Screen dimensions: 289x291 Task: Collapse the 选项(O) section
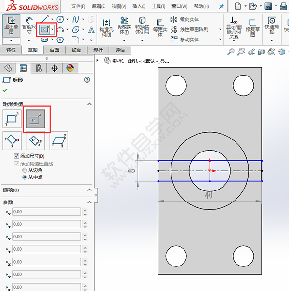click(x=89, y=190)
